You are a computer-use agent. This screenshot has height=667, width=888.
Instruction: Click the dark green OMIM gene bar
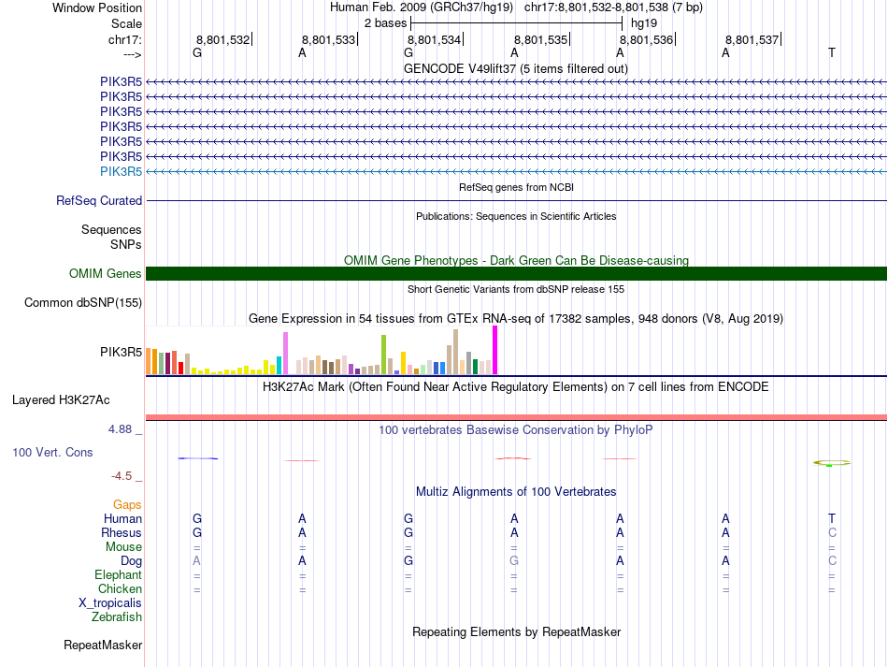(516, 274)
